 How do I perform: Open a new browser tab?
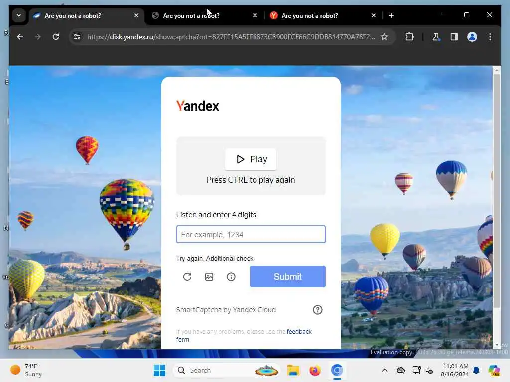(391, 15)
